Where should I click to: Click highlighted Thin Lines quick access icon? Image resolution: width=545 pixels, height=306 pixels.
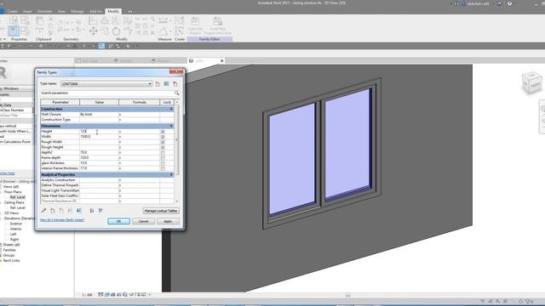pyautogui.click(x=101, y=46)
